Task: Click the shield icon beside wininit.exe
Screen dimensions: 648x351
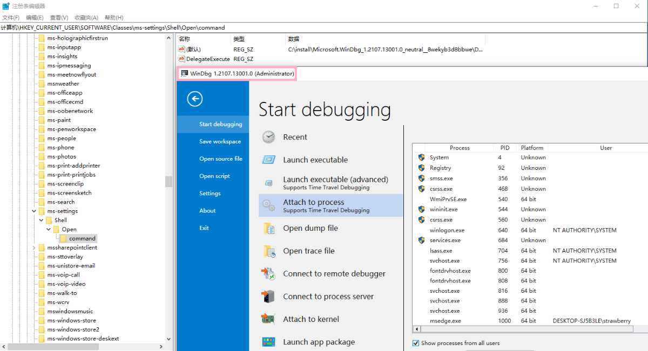Action: click(x=421, y=209)
